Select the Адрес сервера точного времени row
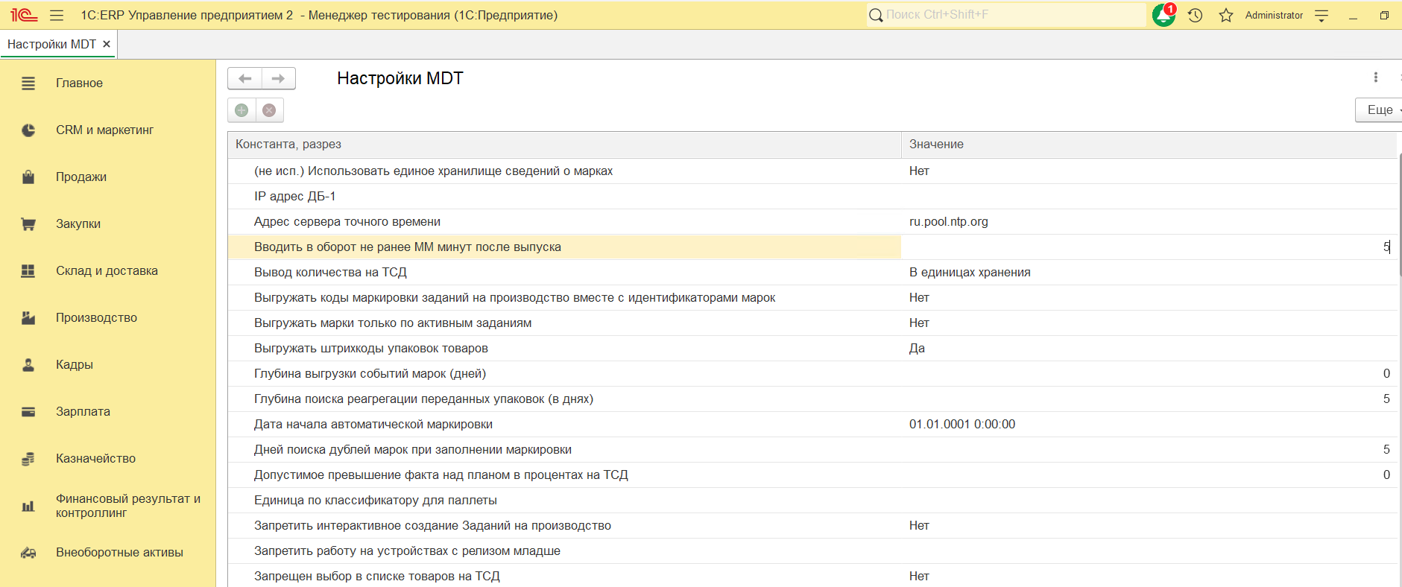 coord(347,221)
